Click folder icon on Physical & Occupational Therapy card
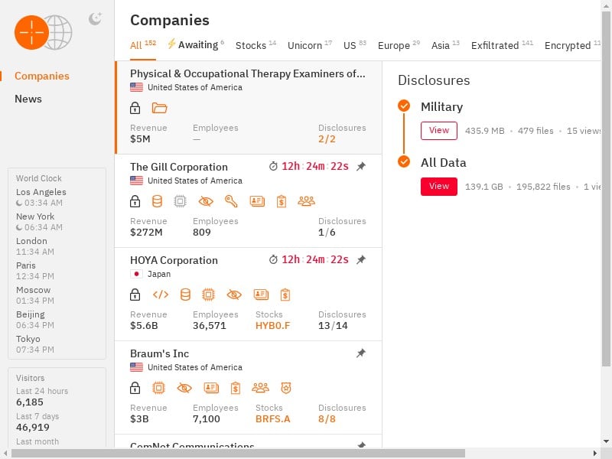This screenshot has width=612, height=459. (159, 108)
